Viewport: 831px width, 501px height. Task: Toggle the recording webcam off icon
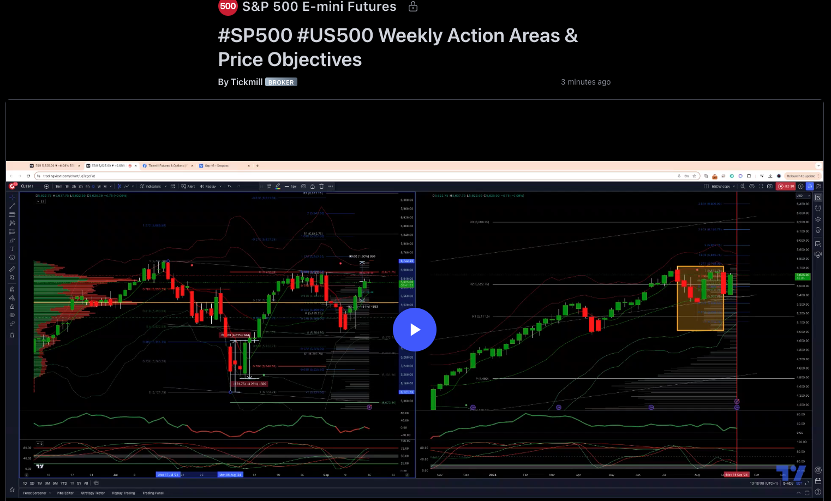click(x=818, y=186)
